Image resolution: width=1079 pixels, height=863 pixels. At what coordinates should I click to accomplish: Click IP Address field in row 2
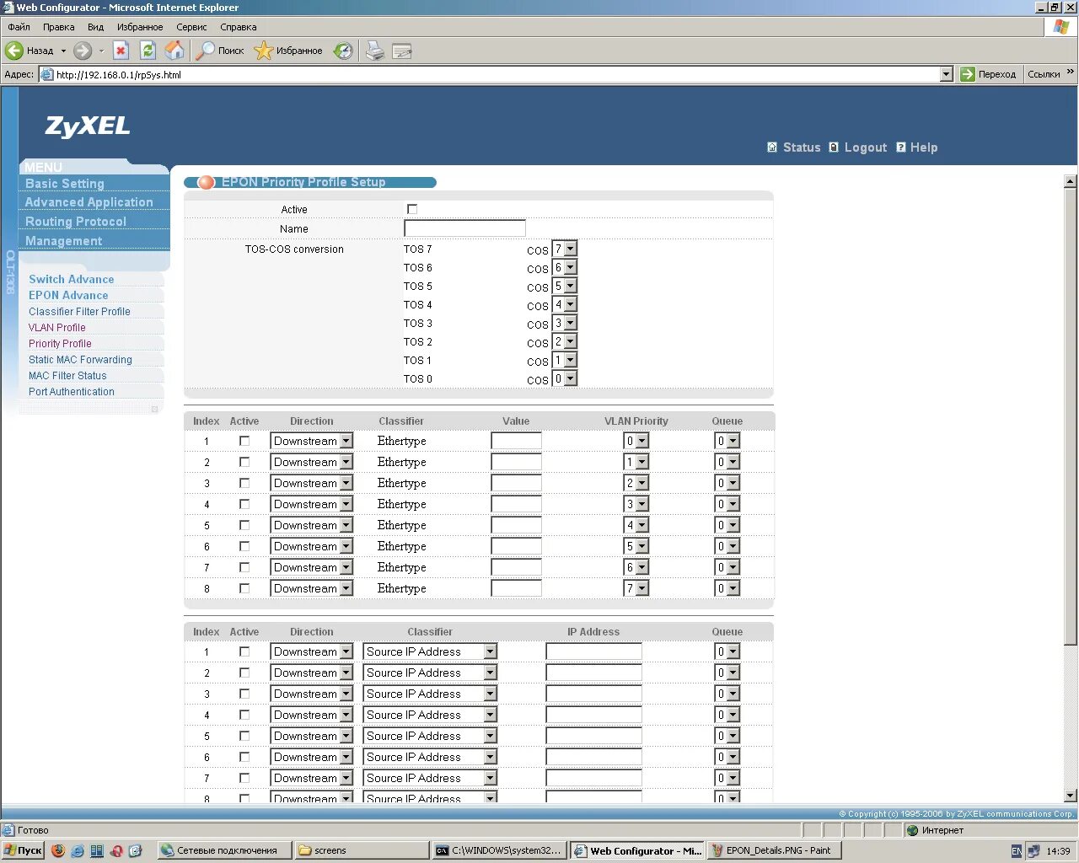[593, 673]
